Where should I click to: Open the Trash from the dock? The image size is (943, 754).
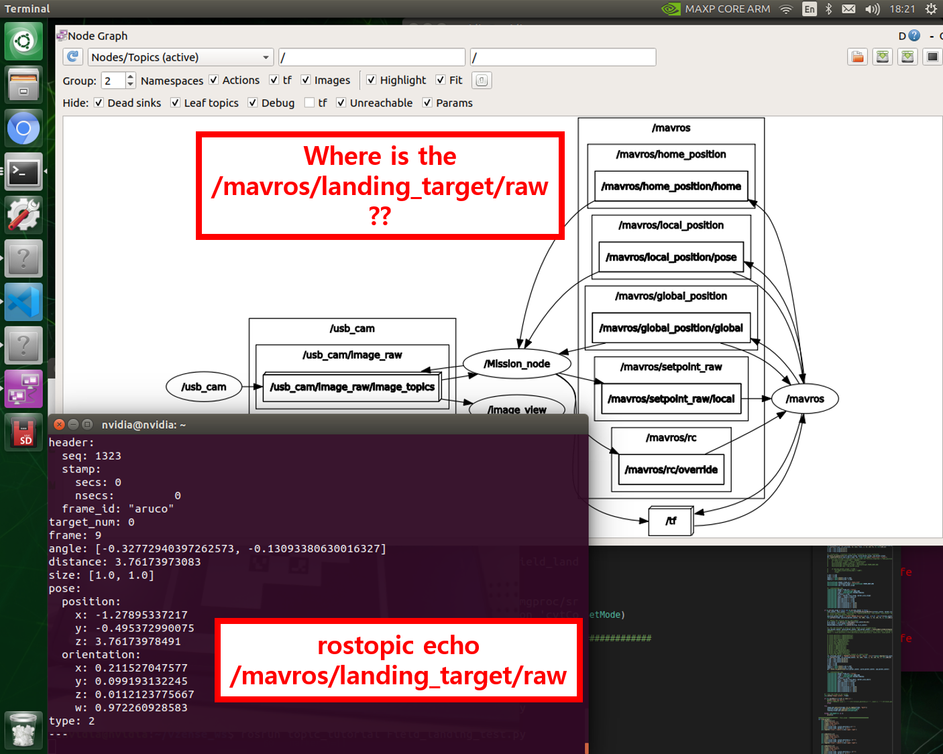click(23, 730)
